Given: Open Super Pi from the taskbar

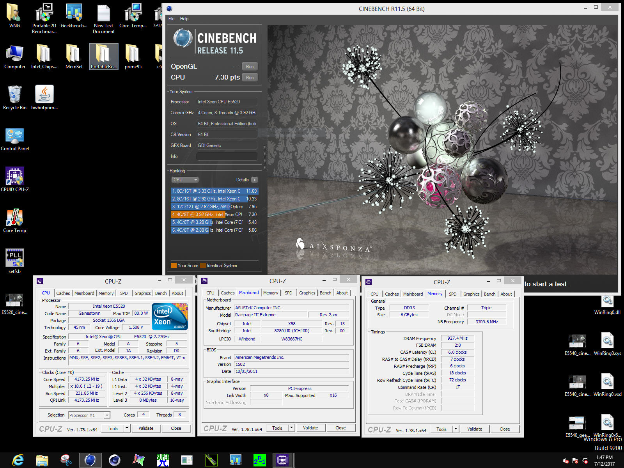Looking at the screenshot, I should (x=163, y=460).
